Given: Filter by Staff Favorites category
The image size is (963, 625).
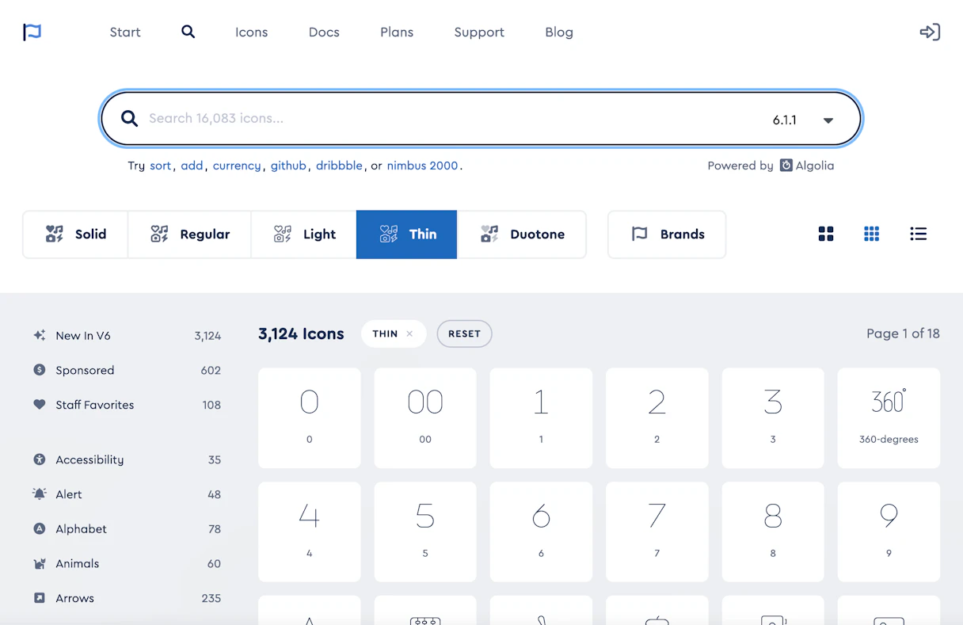Looking at the screenshot, I should click(127, 405).
